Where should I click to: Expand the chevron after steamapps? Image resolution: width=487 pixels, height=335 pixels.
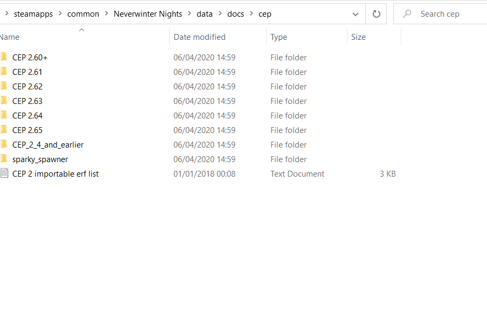coord(60,13)
